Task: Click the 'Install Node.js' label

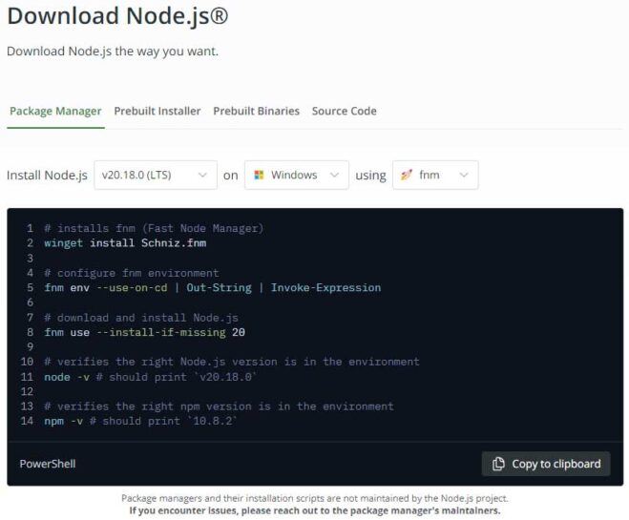Action: tap(47, 176)
